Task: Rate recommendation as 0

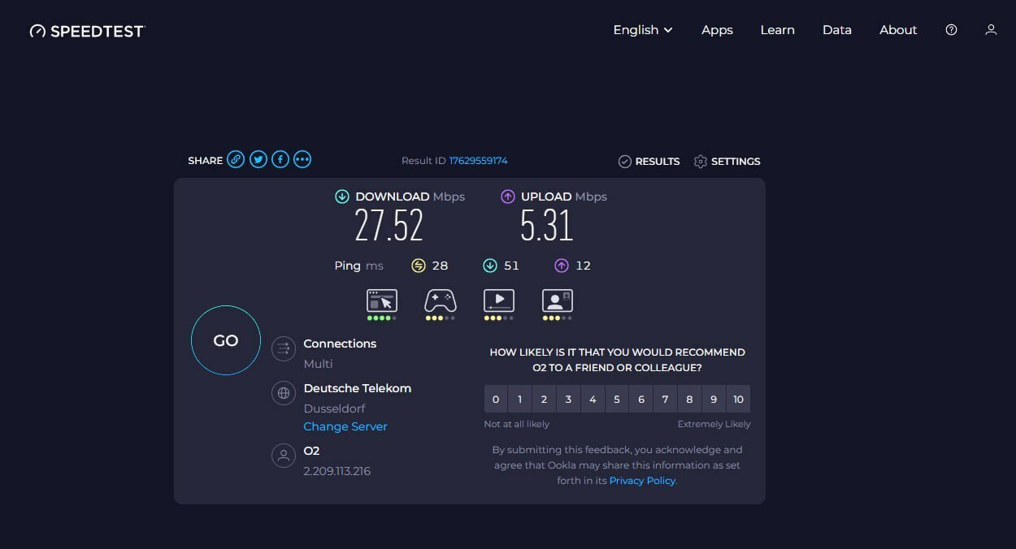Action: [x=496, y=400]
